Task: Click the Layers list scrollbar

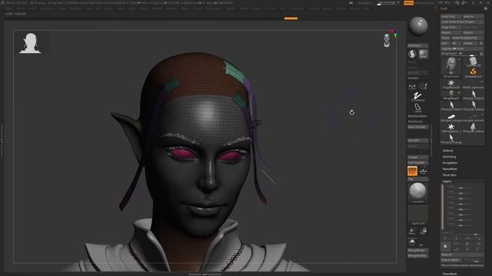Action: tap(443, 207)
